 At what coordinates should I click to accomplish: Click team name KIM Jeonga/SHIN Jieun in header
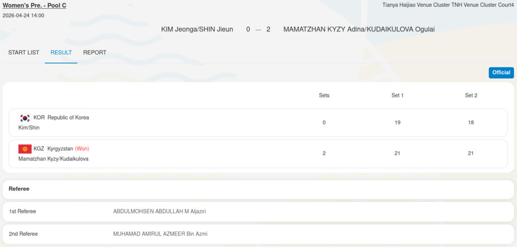(197, 29)
